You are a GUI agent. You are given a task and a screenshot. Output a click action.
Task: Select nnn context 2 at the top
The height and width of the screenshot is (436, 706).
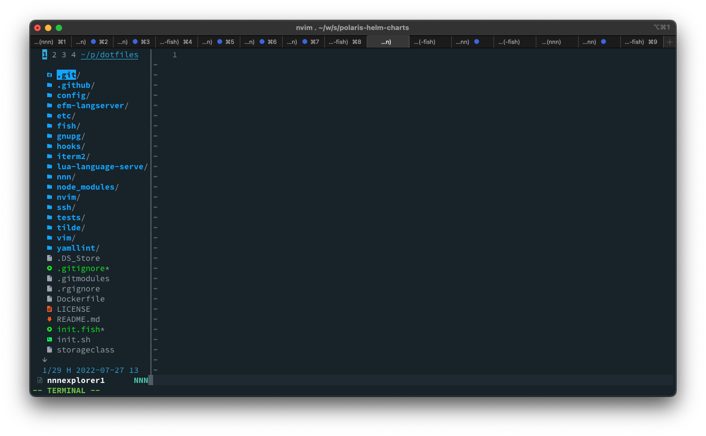pyautogui.click(x=54, y=54)
